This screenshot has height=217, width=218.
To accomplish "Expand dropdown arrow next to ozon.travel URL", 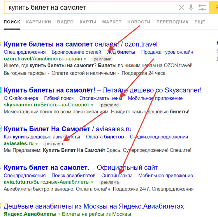I will (85, 59).
